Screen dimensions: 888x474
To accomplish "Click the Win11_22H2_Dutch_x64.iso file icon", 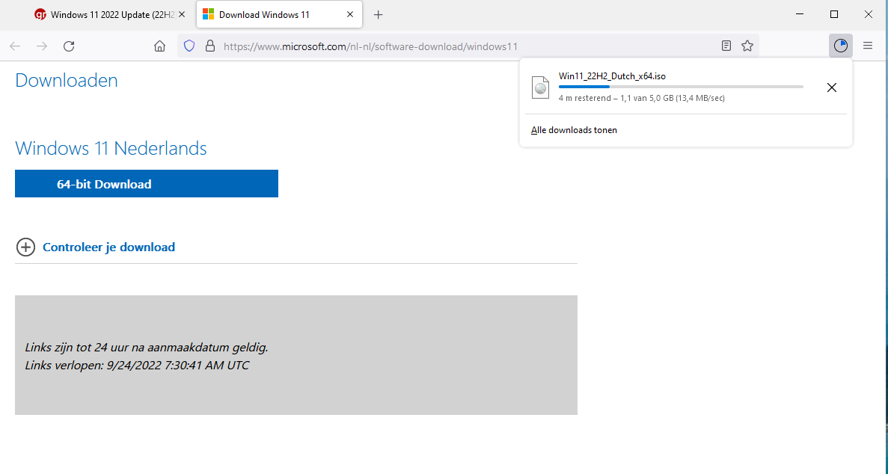I will 540,87.
